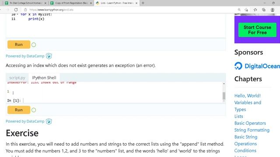Image resolution: width=280 pixels, height=157 pixels.
Task: Click the DataCamp shield icon below second Run
Action: pyautogui.click(x=49, y=121)
